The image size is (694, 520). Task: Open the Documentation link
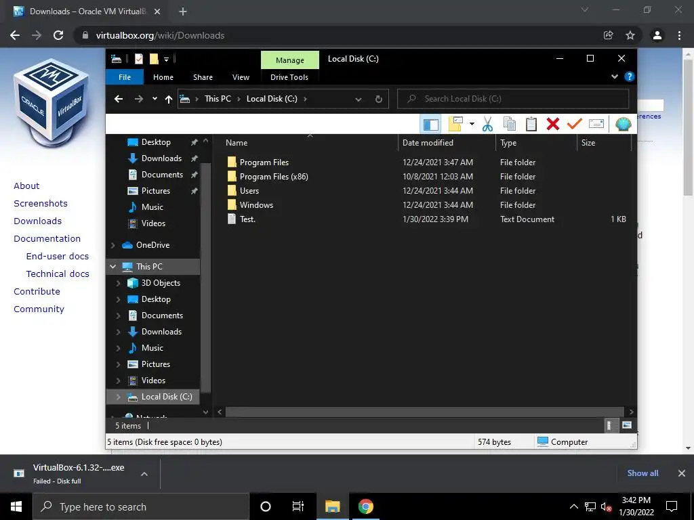click(x=47, y=239)
